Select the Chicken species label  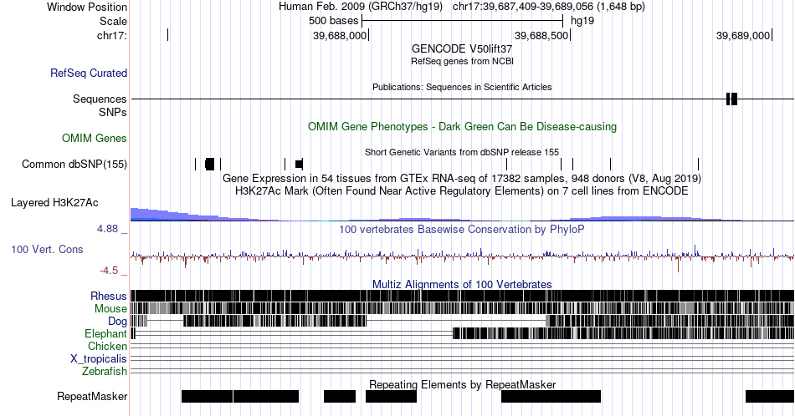107,346
